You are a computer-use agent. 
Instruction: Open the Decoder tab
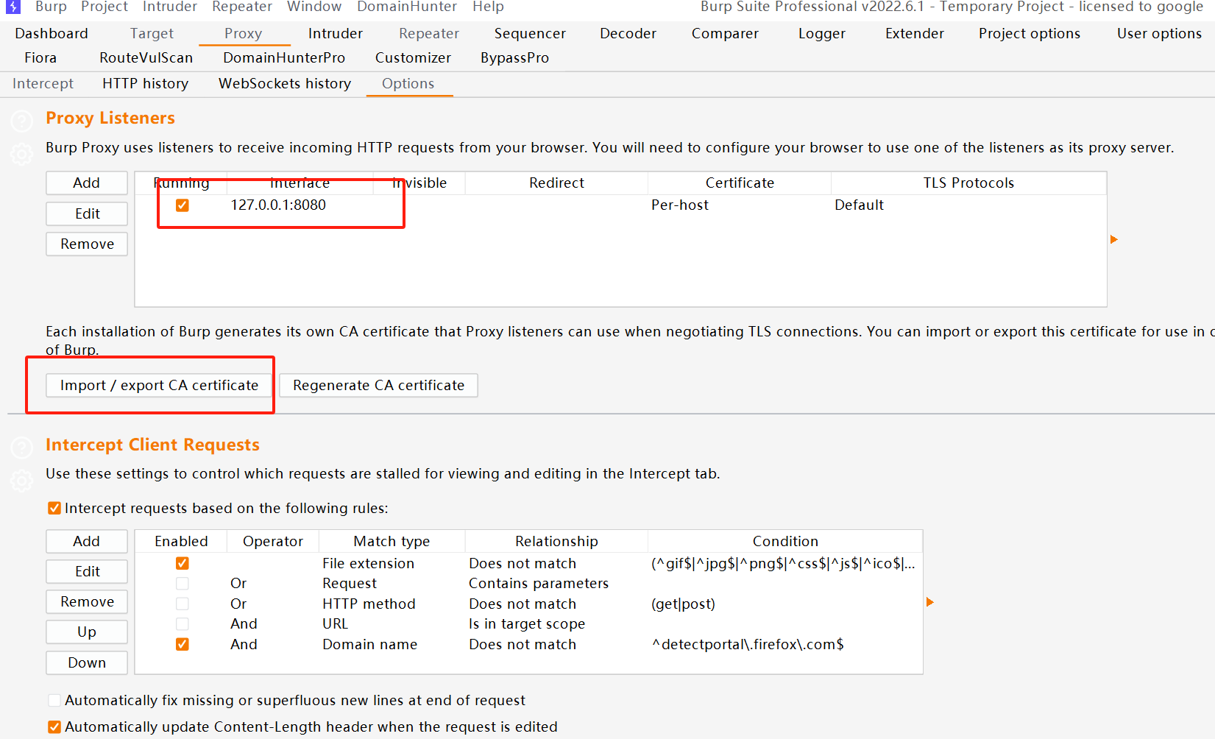628,33
